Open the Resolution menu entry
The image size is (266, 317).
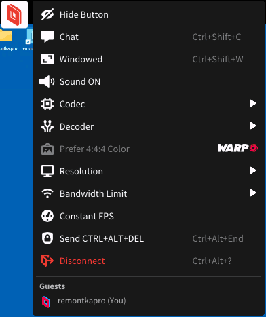(149, 171)
